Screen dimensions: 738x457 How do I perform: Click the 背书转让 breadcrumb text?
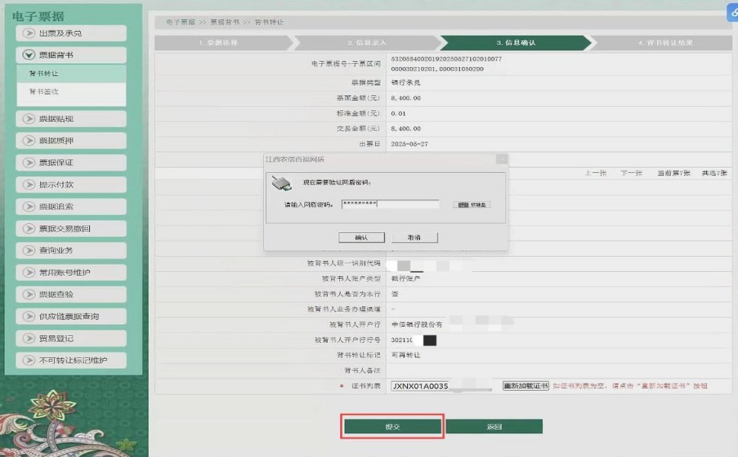[269, 22]
